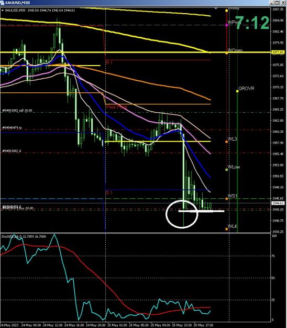Select the red Pivot Point label
This screenshot has width=287, height=328.
pos(116,107)
